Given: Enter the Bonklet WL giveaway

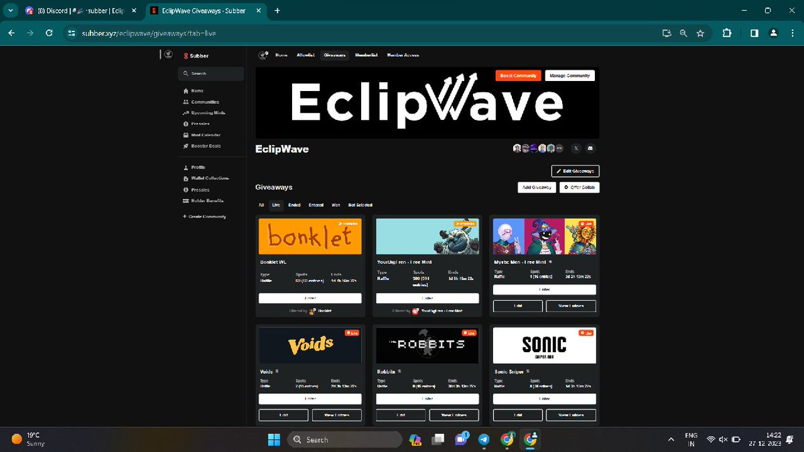Looking at the screenshot, I should pyautogui.click(x=310, y=298).
